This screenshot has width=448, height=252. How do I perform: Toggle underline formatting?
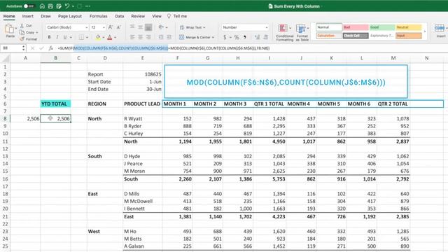(x=65, y=37)
